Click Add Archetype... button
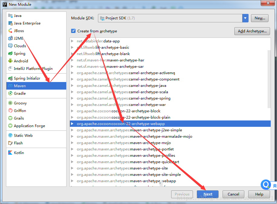Screen dimensions: 277x204 tap(252, 31)
